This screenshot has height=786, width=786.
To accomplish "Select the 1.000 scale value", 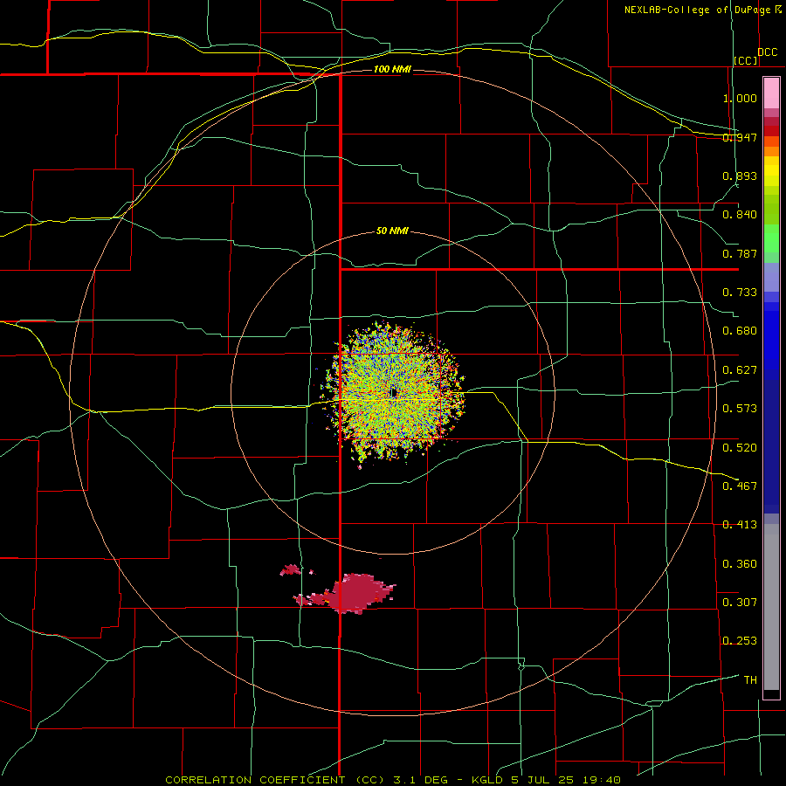I will coord(740,98).
